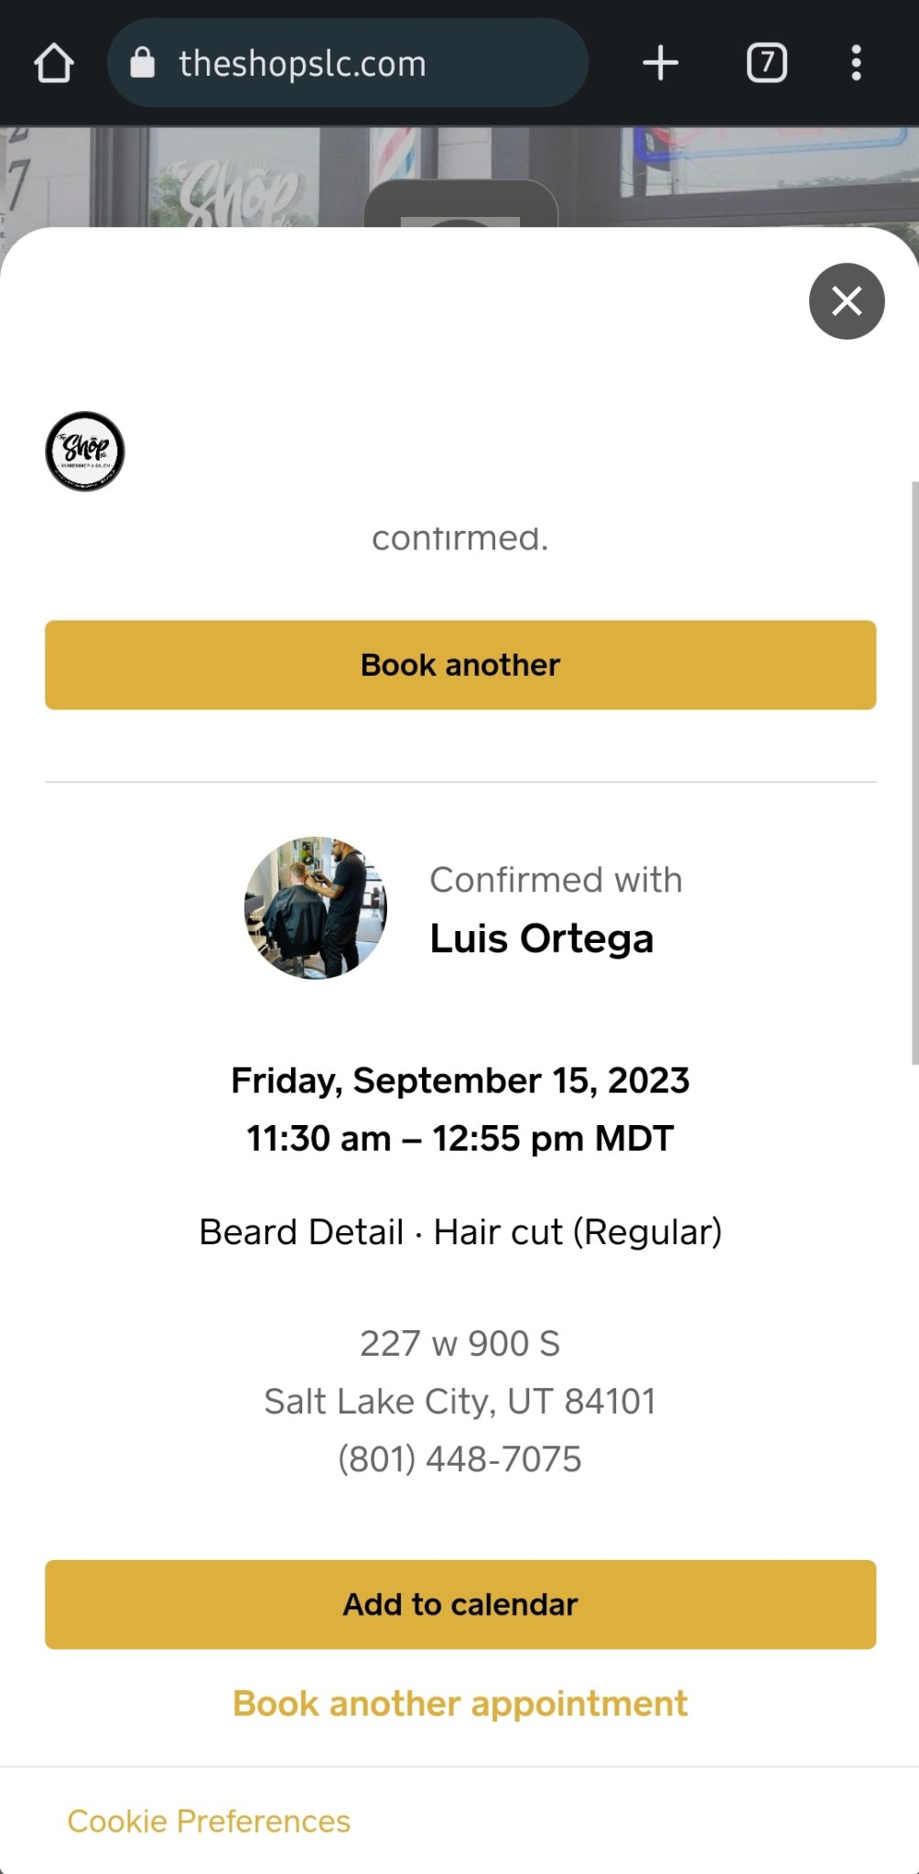The height and width of the screenshot is (1874, 919).
Task: Open the Cookie Preferences link
Action: tap(209, 1821)
